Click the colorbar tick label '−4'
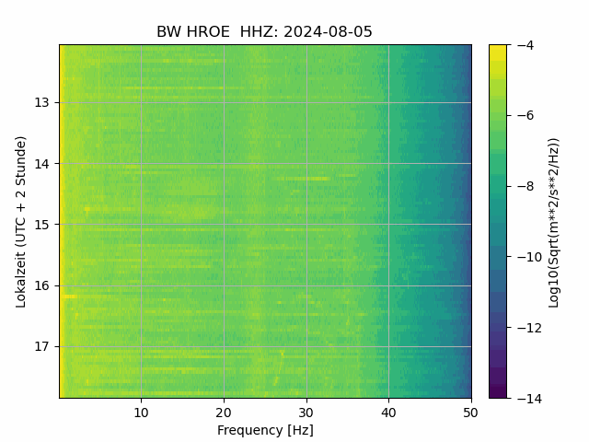The image size is (589, 442). (525, 45)
